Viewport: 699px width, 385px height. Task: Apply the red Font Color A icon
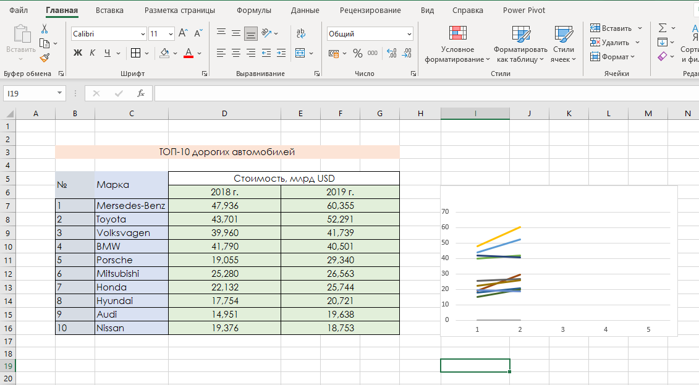coord(189,53)
